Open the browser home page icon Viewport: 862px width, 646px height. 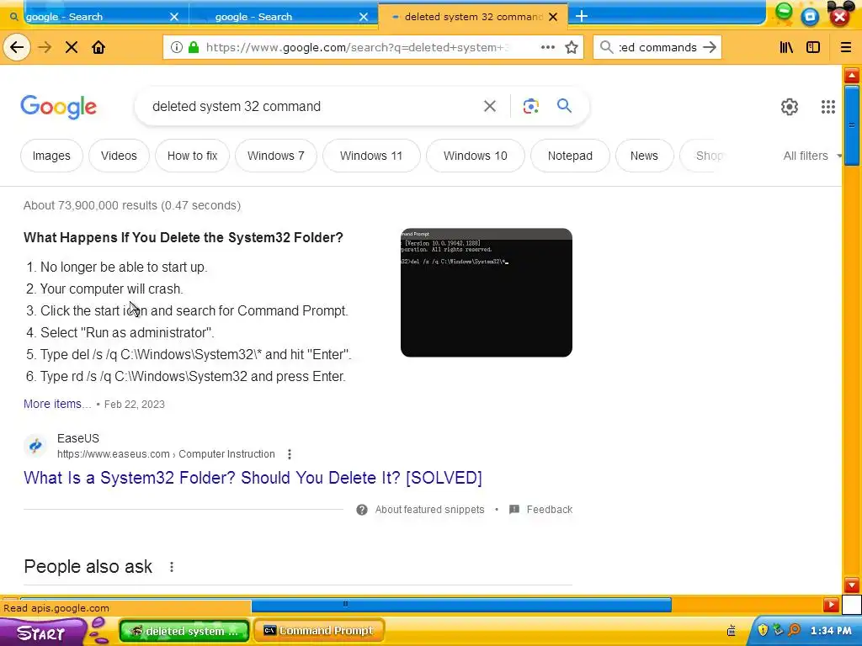(98, 47)
